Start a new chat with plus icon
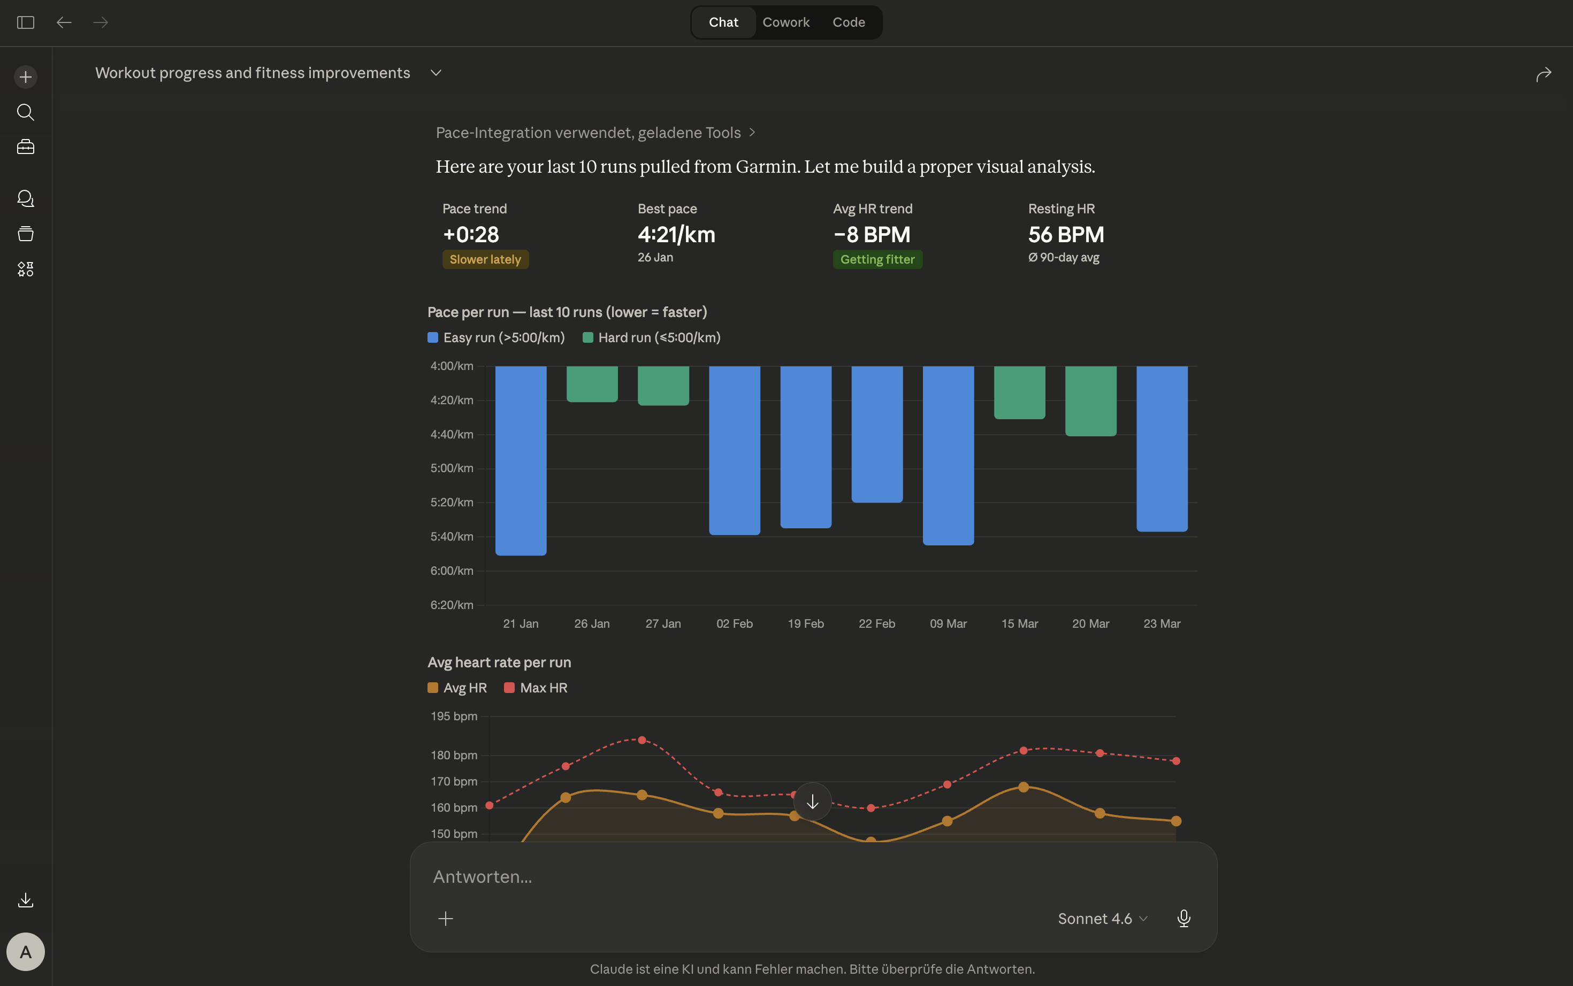Viewport: 1573px width, 986px height. click(26, 77)
